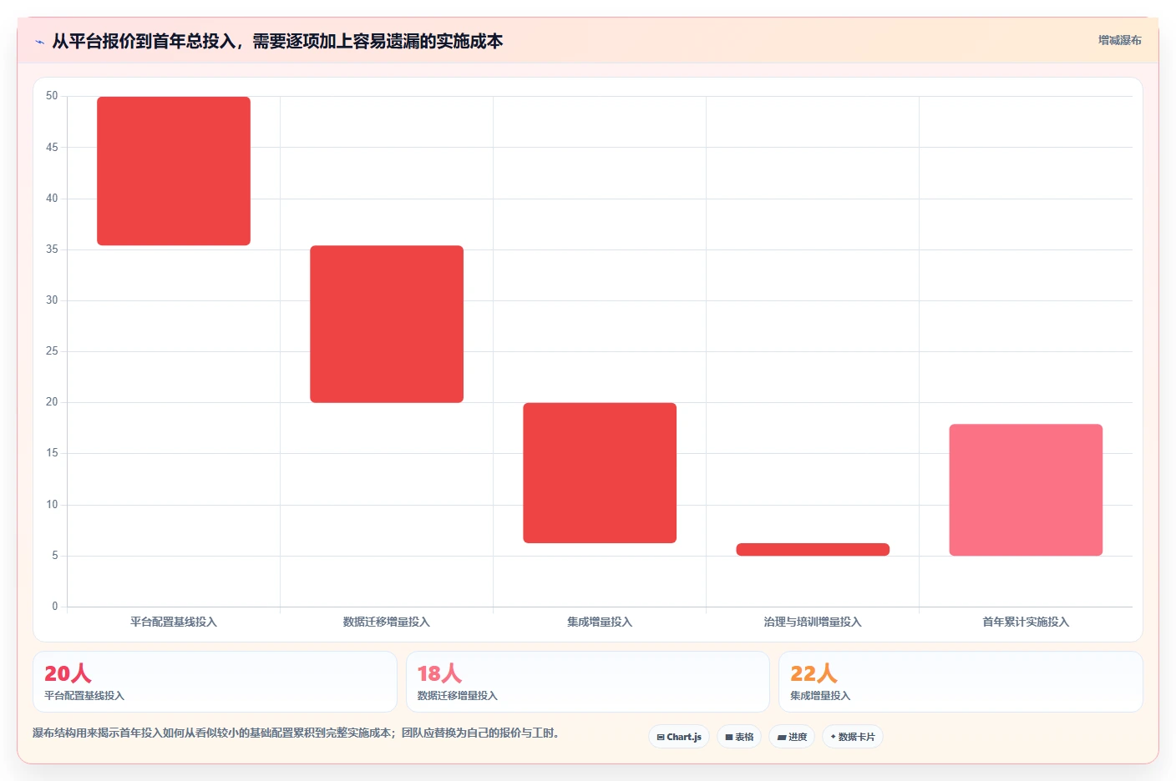
Task: Click the icon inside the 数据卡片 pill
Action: pyautogui.click(x=834, y=737)
